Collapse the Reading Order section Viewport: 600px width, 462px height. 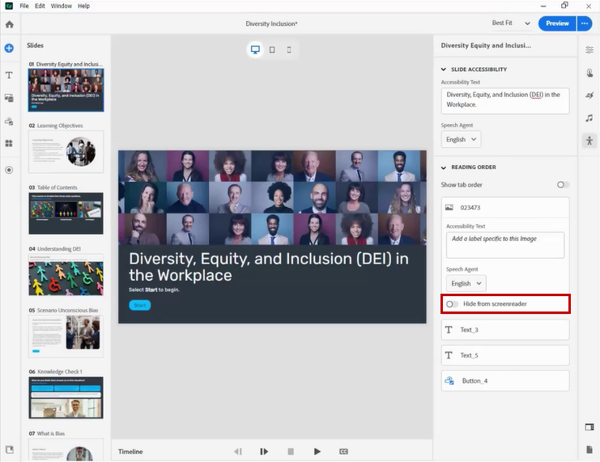pyautogui.click(x=444, y=167)
